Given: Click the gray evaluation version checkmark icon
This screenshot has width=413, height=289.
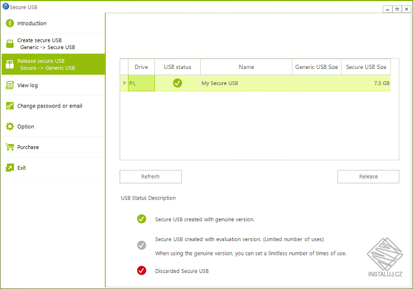Looking at the screenshot, I should click(x=142, y=245).
